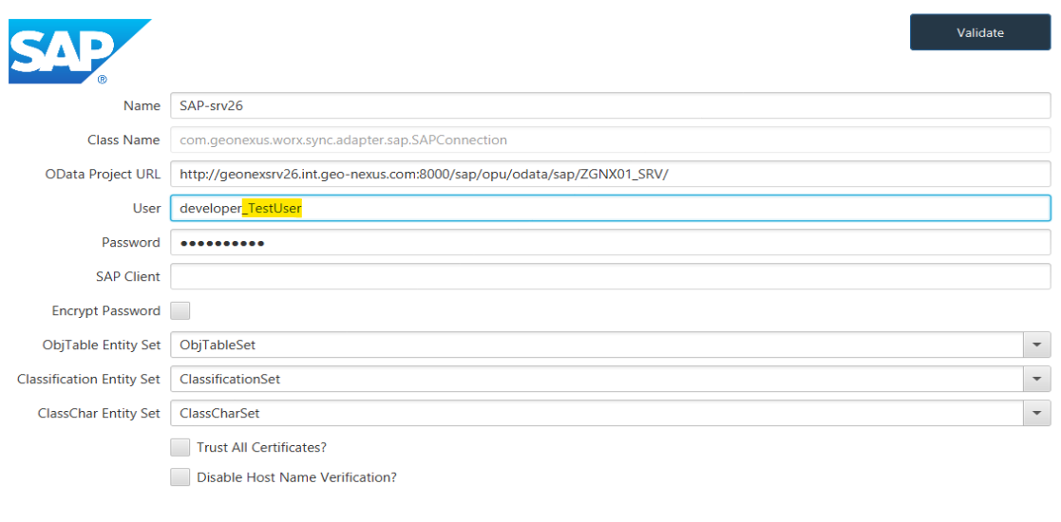The height and width of the screenshot is (522, 1061).
Task: Expand the Classification Entity Set dropdown arrow
Action: [x=1036, y=380]
